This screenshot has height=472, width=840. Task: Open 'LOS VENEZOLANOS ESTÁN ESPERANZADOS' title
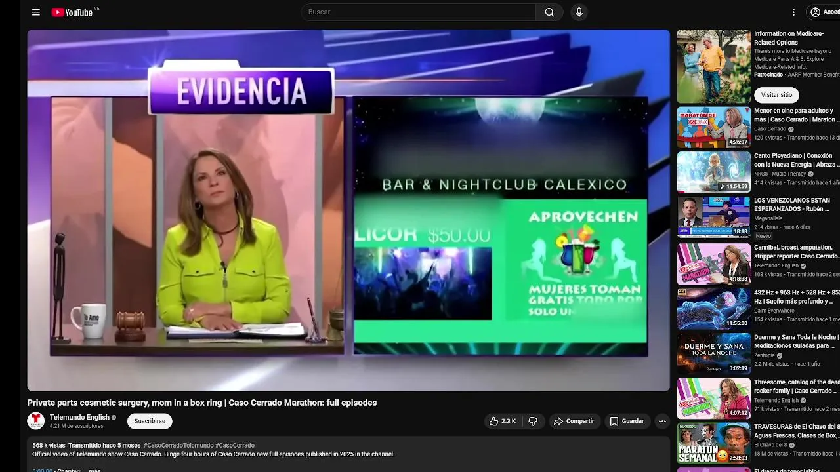792,205
